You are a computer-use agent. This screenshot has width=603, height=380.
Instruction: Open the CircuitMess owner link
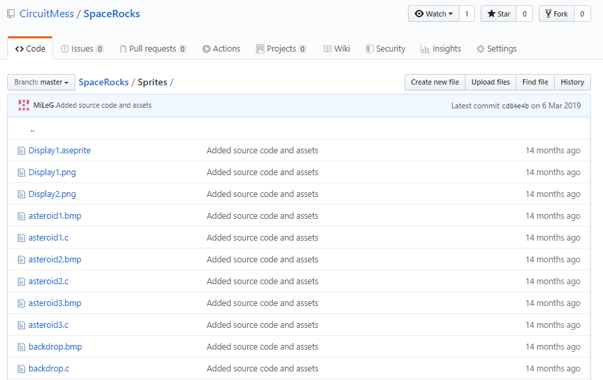[x=46, y=14]
